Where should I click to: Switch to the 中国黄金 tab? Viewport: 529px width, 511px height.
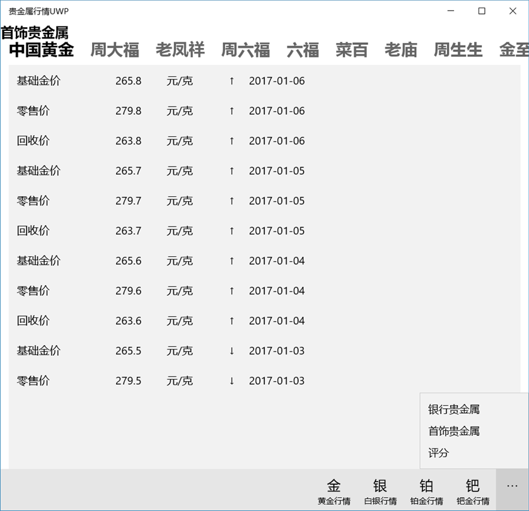tap(41, 50)
